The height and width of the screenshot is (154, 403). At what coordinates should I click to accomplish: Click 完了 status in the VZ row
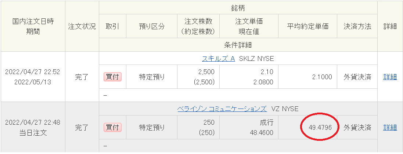82,128
